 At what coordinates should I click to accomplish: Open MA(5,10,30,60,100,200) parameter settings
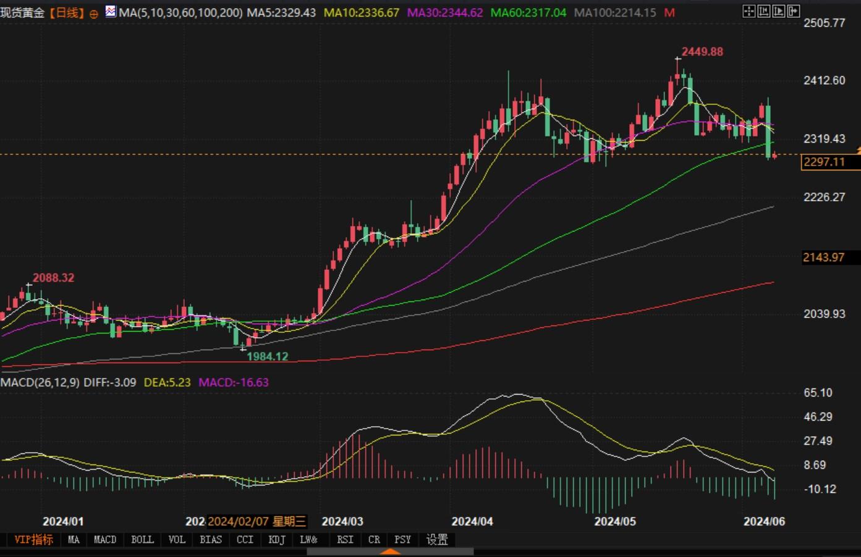click(180, 12)
